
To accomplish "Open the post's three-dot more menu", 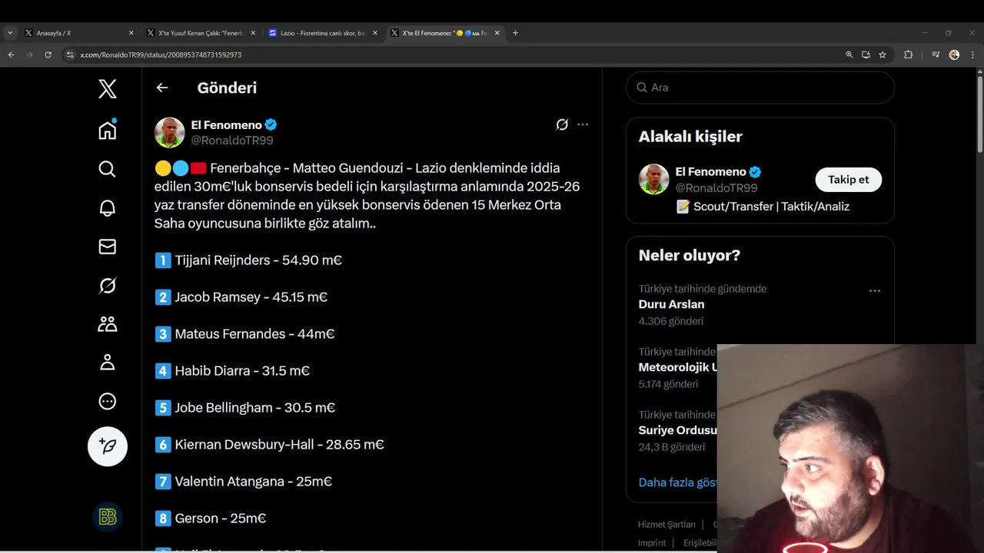I will coord(583,124).
